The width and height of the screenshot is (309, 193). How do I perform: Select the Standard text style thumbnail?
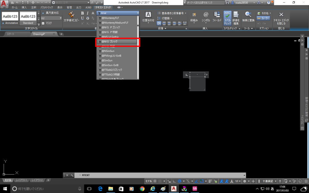point(28,18)
